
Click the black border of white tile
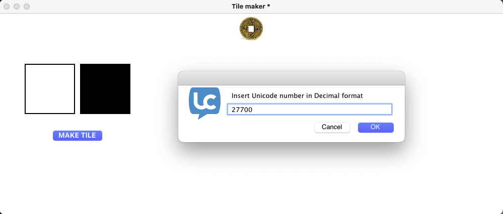(x=25, y=89)
